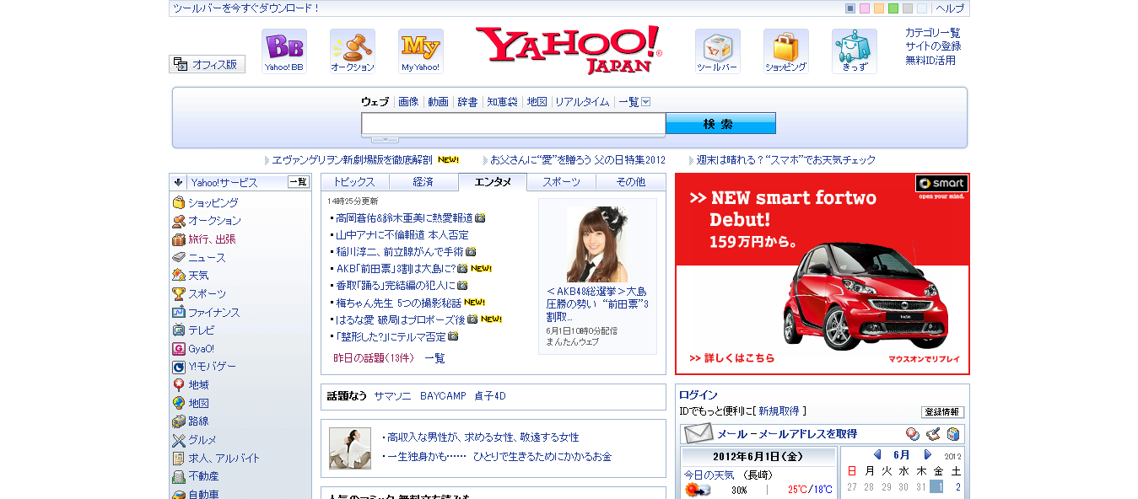Open the ログイン link
1138x499 pixels.
698,395
